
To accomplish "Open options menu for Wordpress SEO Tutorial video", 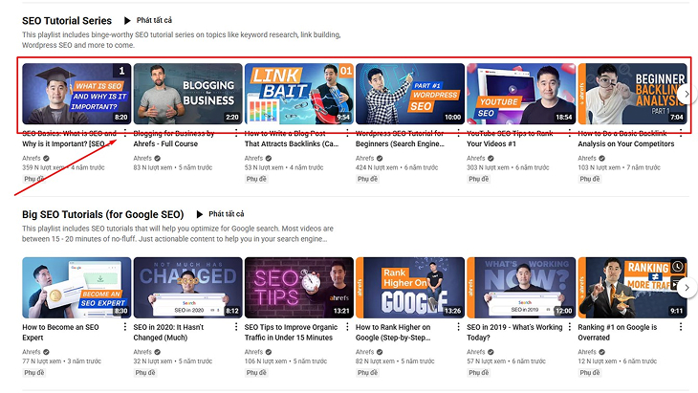I will pyautogui.click(x=459, y=133).
